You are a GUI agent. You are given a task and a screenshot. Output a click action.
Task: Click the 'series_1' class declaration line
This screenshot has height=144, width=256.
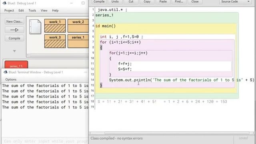[x=104, y=15]
